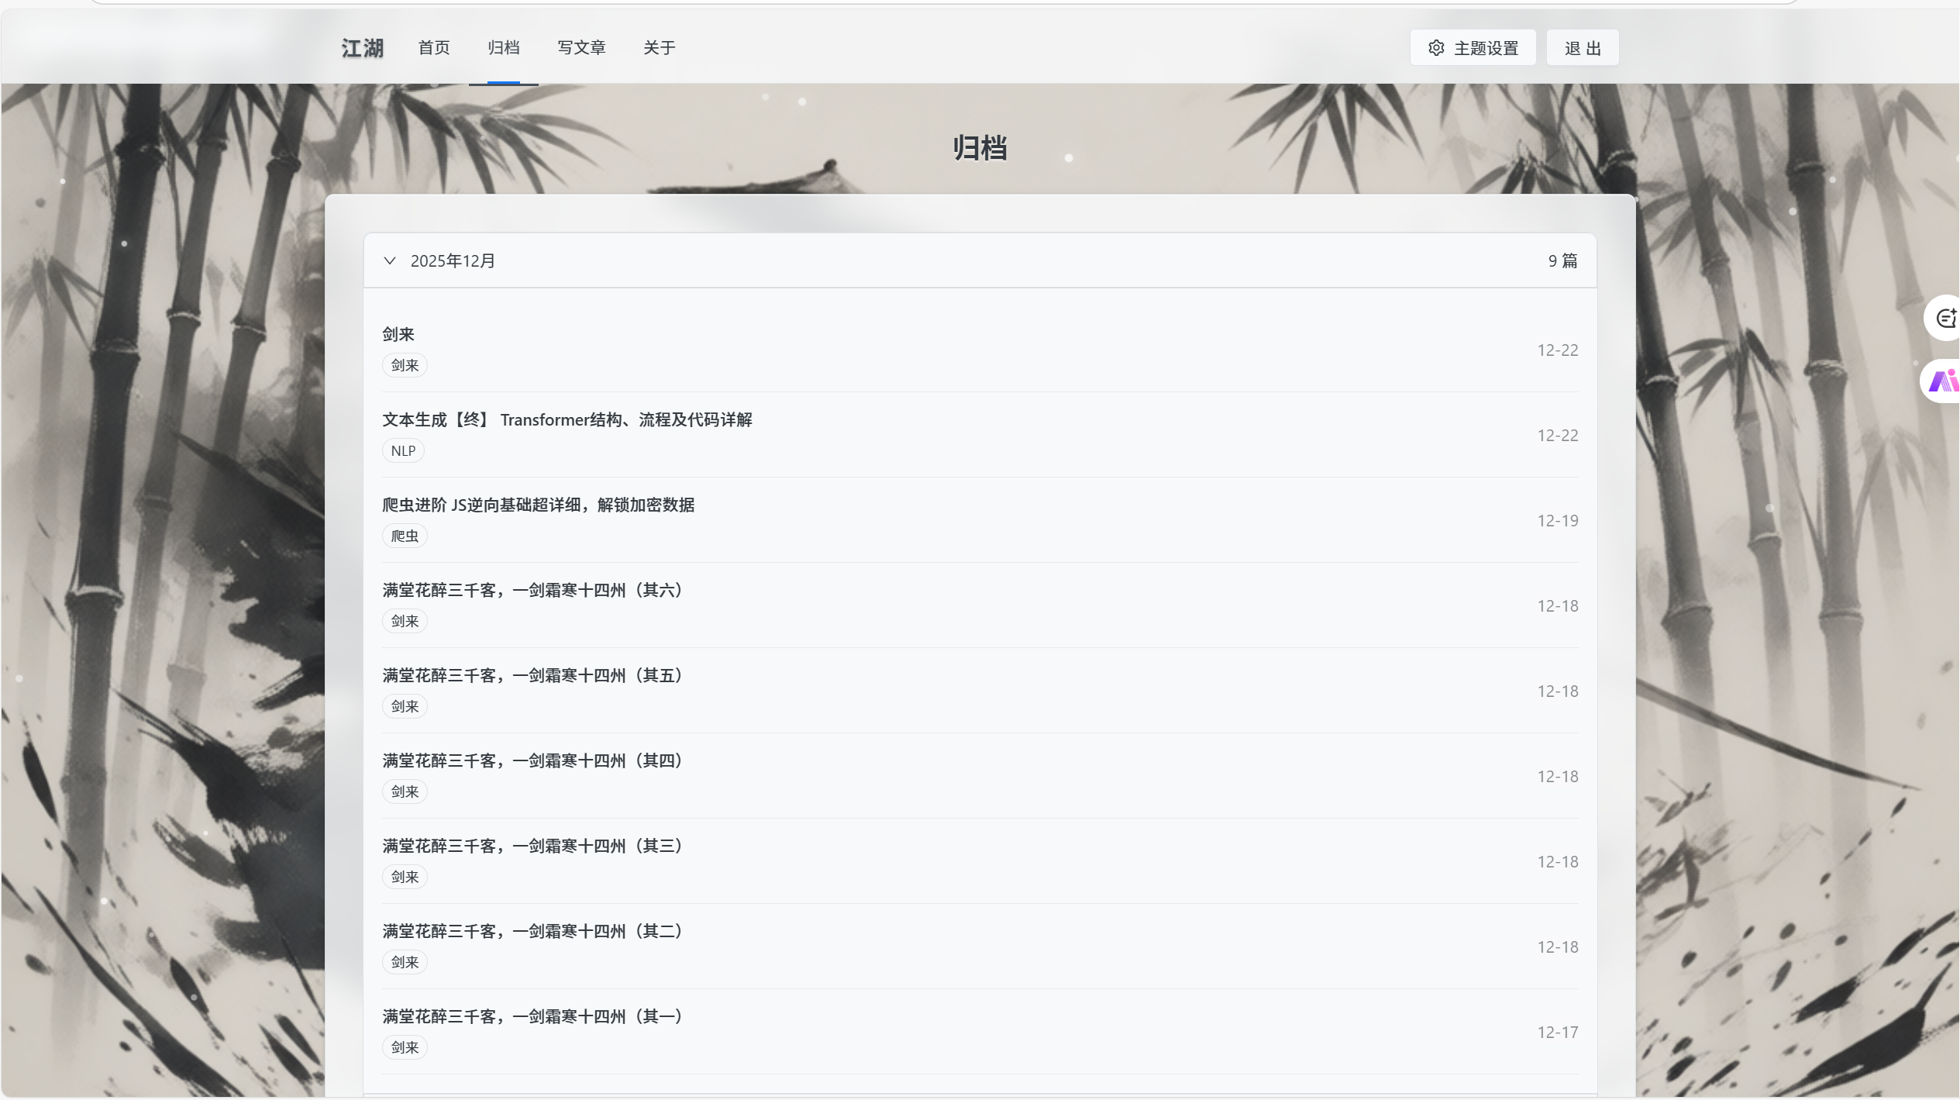
Task: Click 剑来 tag under (其三) article
Action: [x=405, y=877]
